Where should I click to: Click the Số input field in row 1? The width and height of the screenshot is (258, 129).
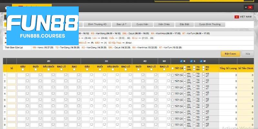(11, 75)
